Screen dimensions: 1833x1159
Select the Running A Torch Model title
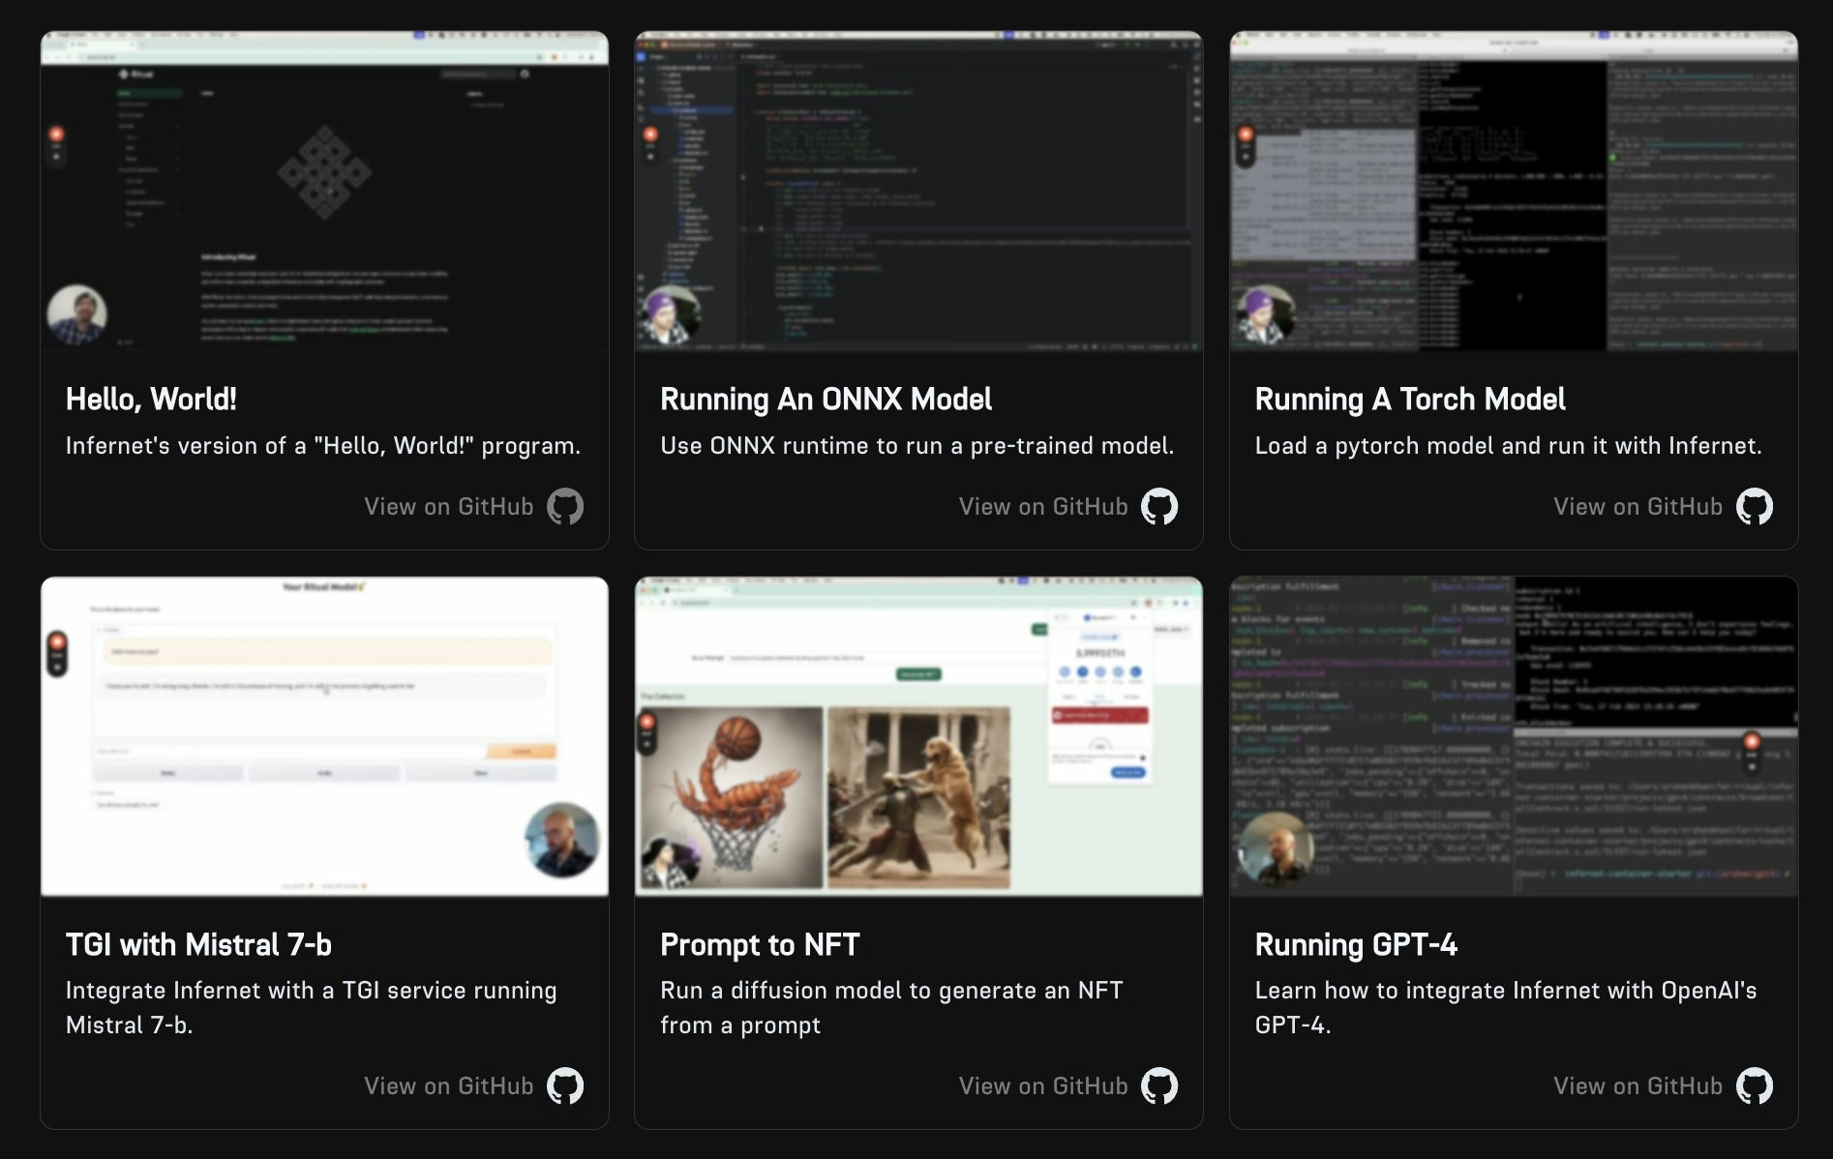(x=1410, y=399)
